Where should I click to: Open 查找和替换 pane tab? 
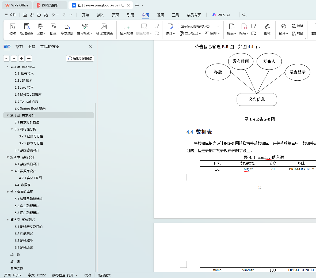pyautogui.click(x=50, y=47)
